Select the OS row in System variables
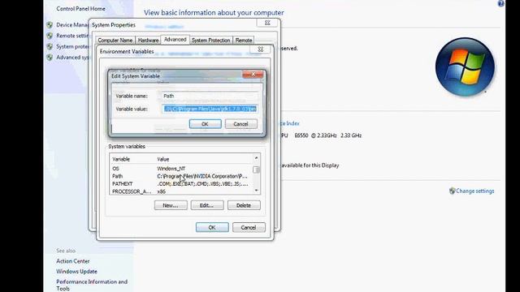 click(181, 169)
